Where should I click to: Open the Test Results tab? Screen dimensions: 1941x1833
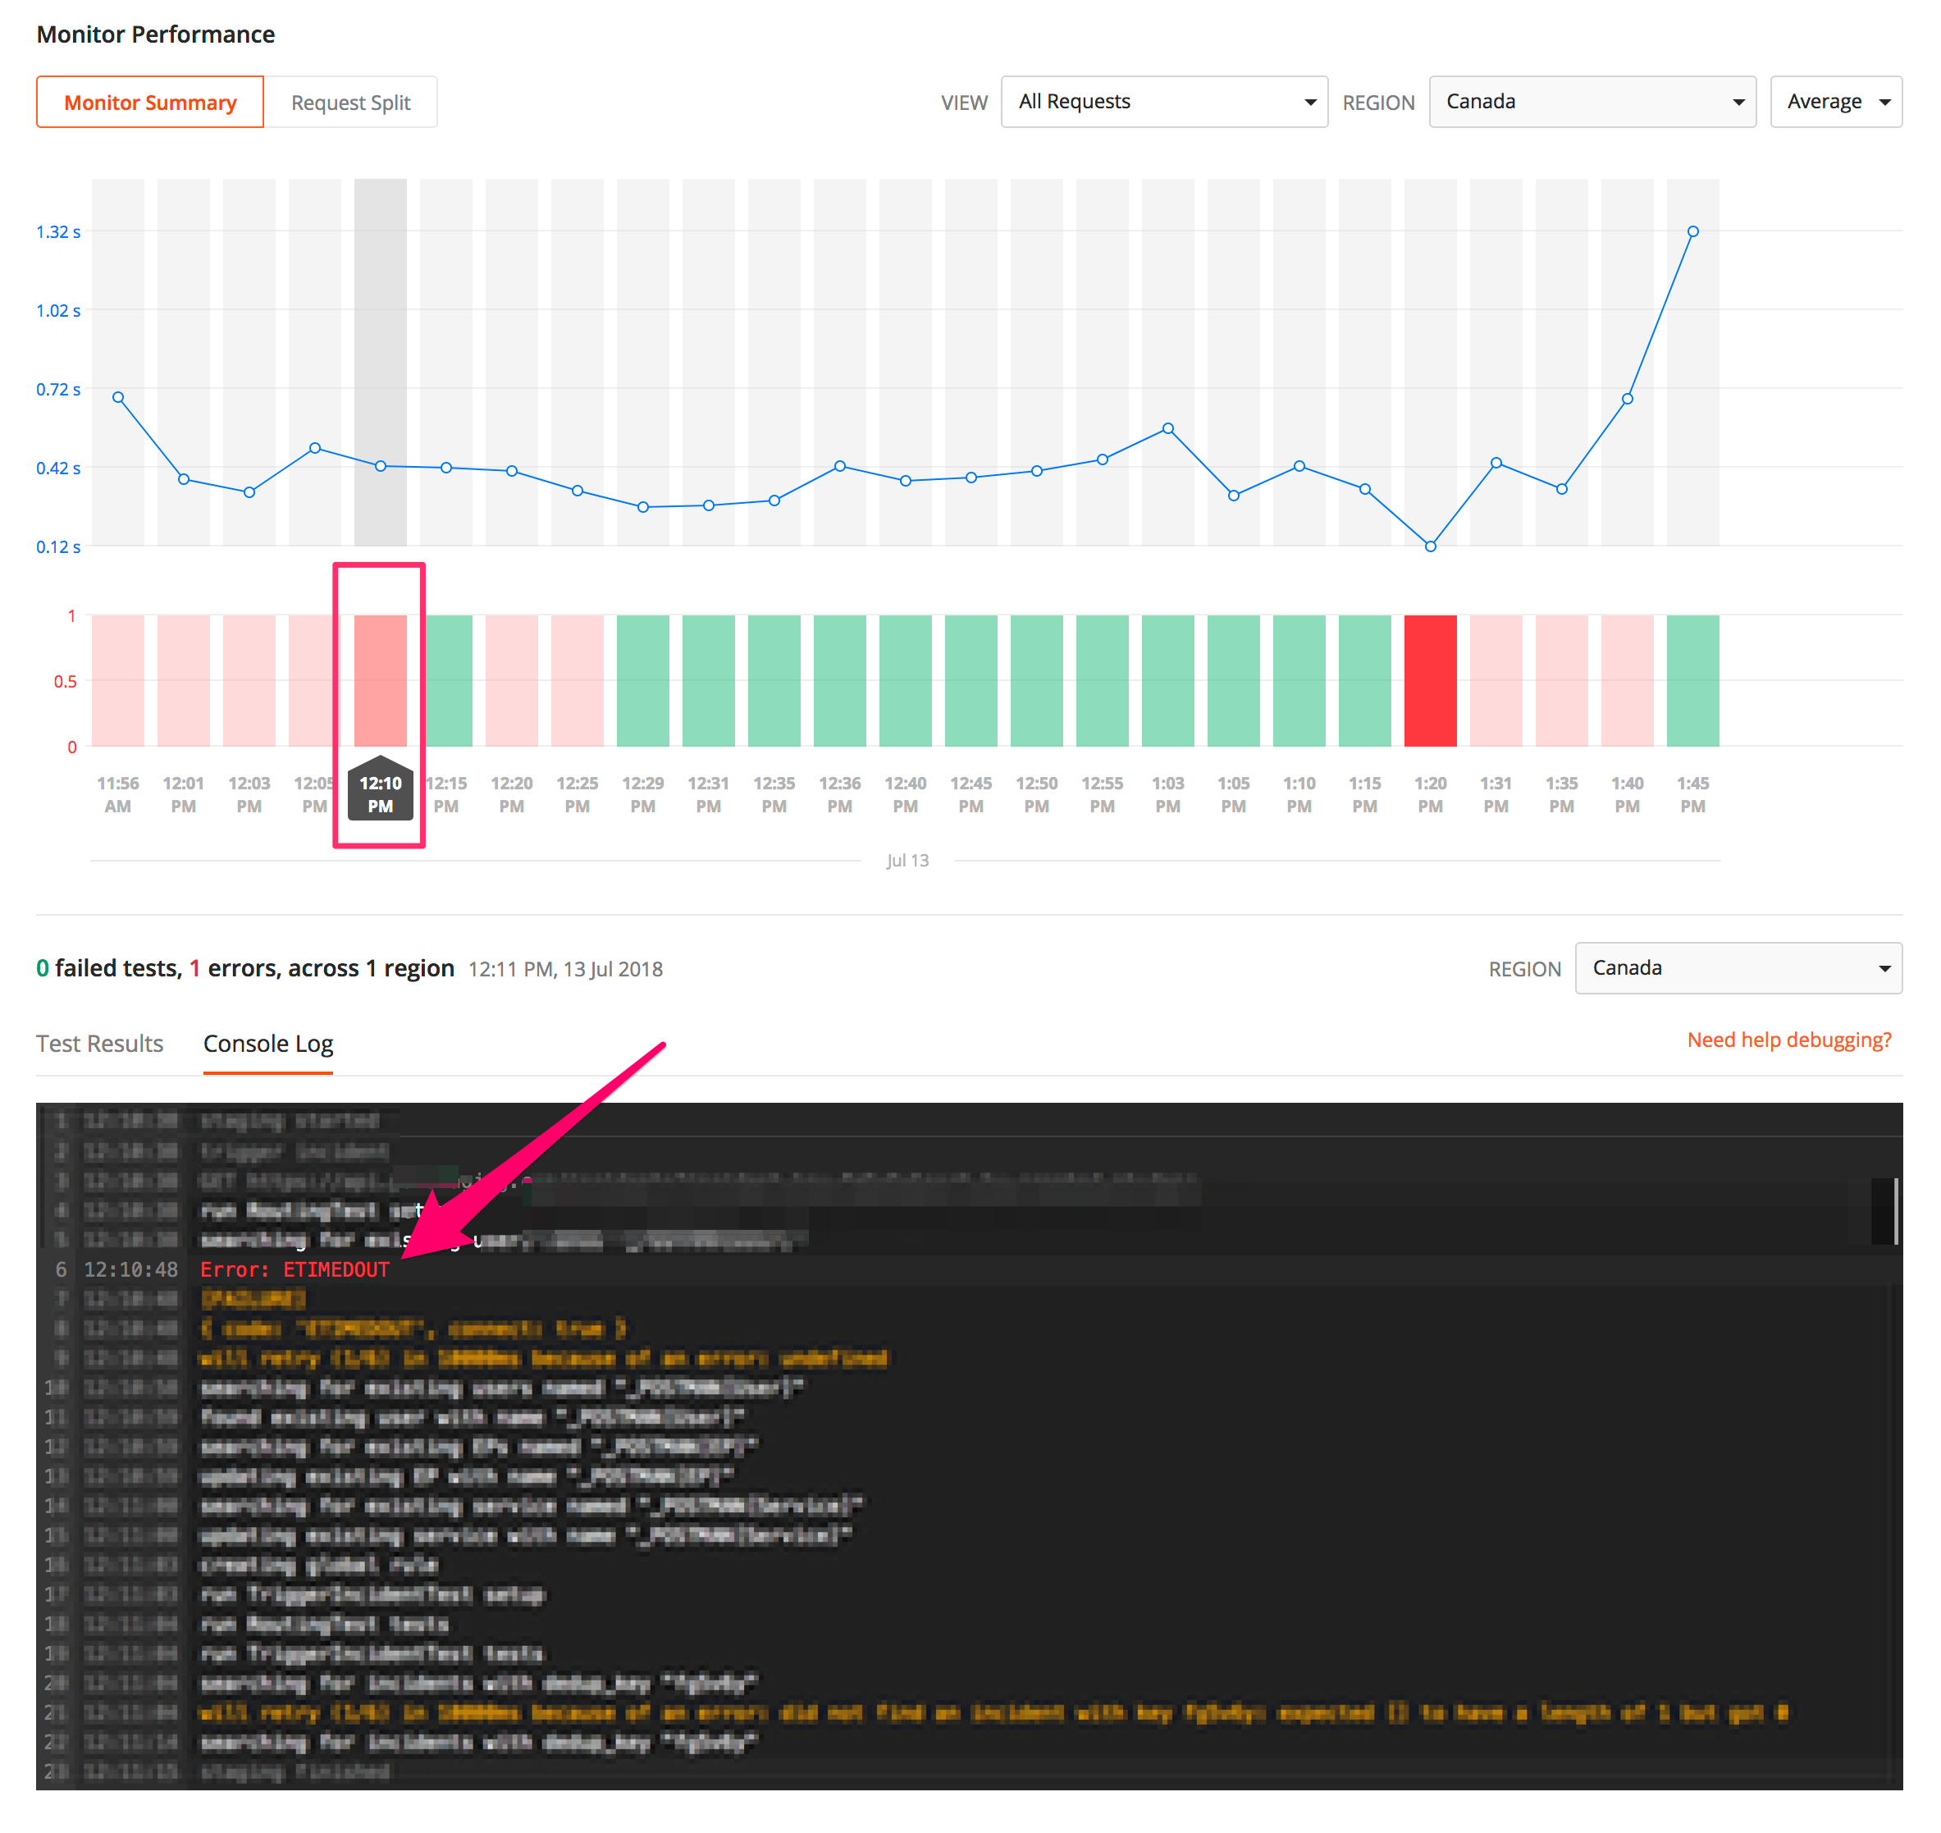tap(99, 1044)
